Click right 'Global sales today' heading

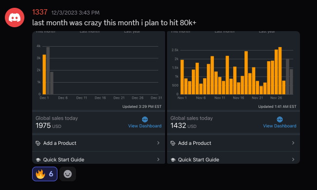(x=192, y=118)
